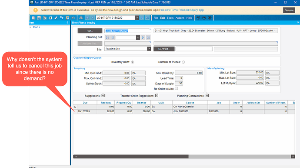Screen dimensions: 300x168
Task: Go to previous part record in toolbar
Action: 93,18
